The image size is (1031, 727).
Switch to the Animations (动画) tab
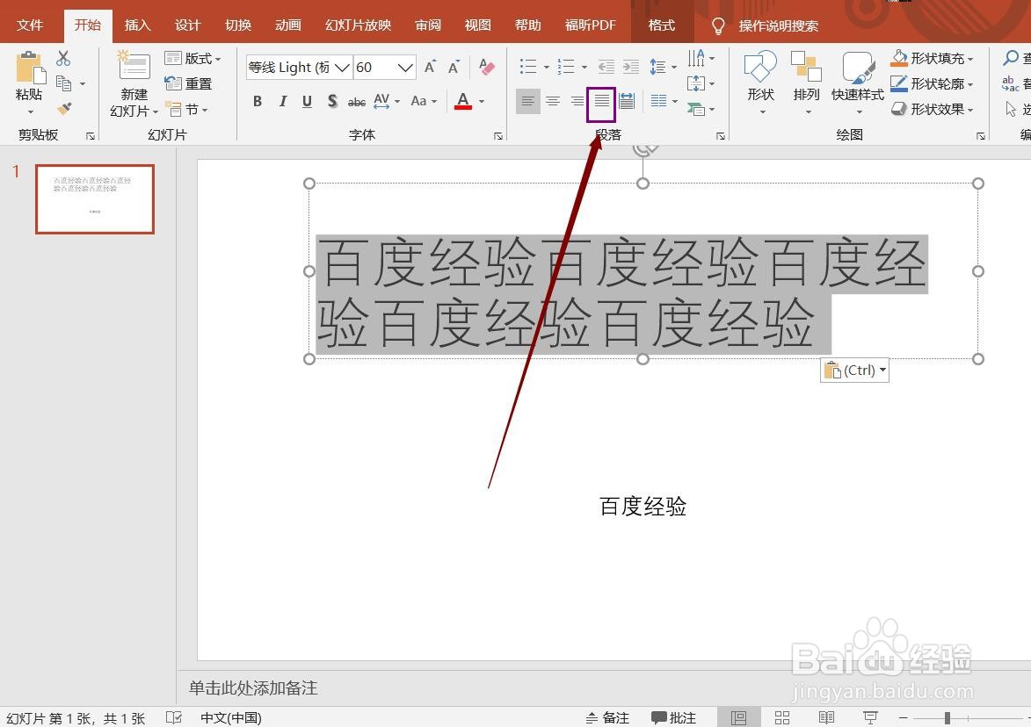coord(288,25)
